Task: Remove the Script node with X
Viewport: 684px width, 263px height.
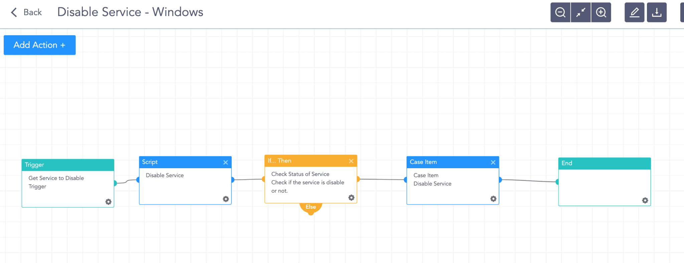Action: point(225,162)
